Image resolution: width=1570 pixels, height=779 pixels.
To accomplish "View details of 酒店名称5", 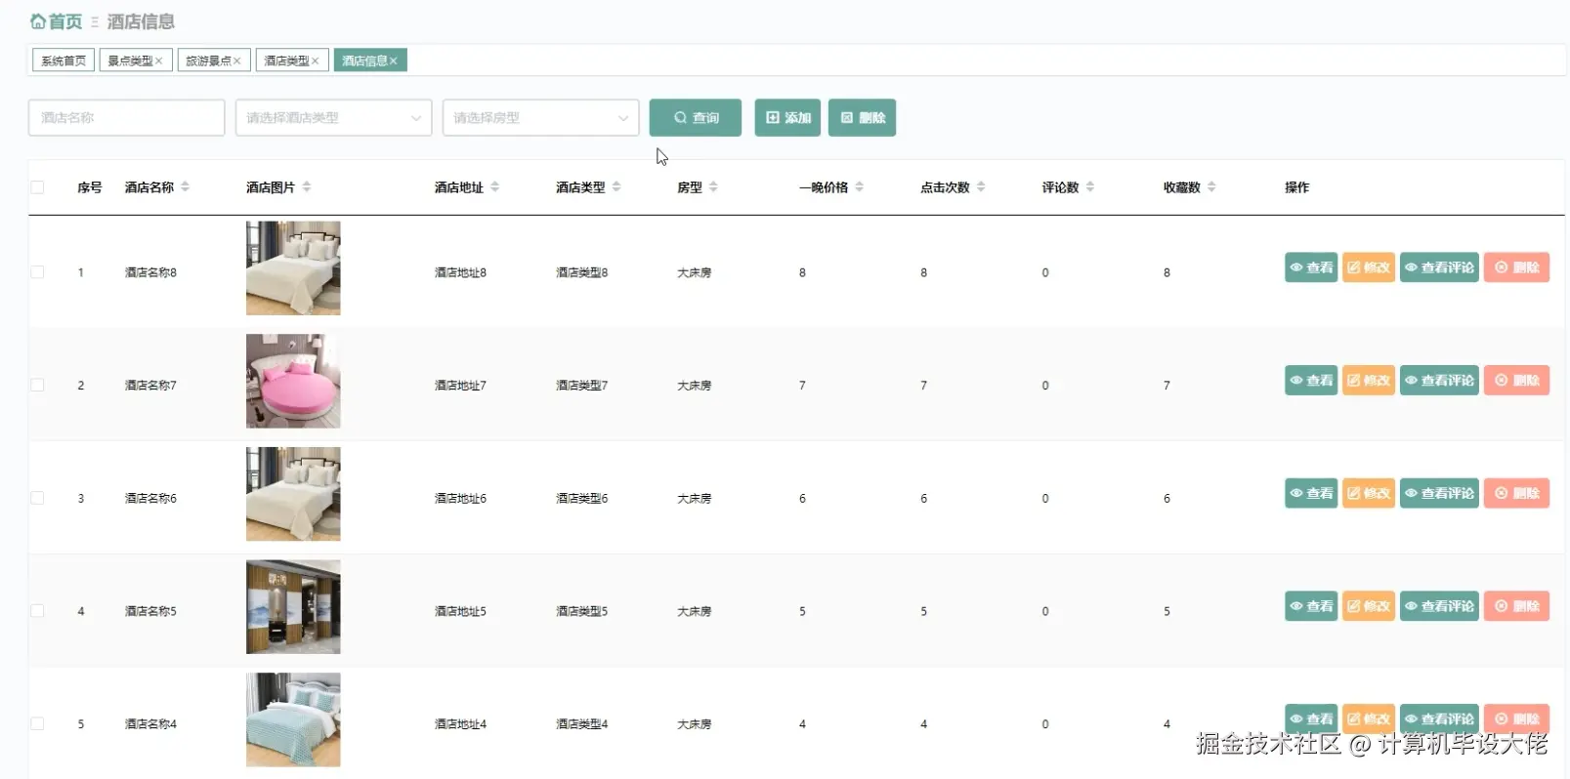I will pos(1311,606).
